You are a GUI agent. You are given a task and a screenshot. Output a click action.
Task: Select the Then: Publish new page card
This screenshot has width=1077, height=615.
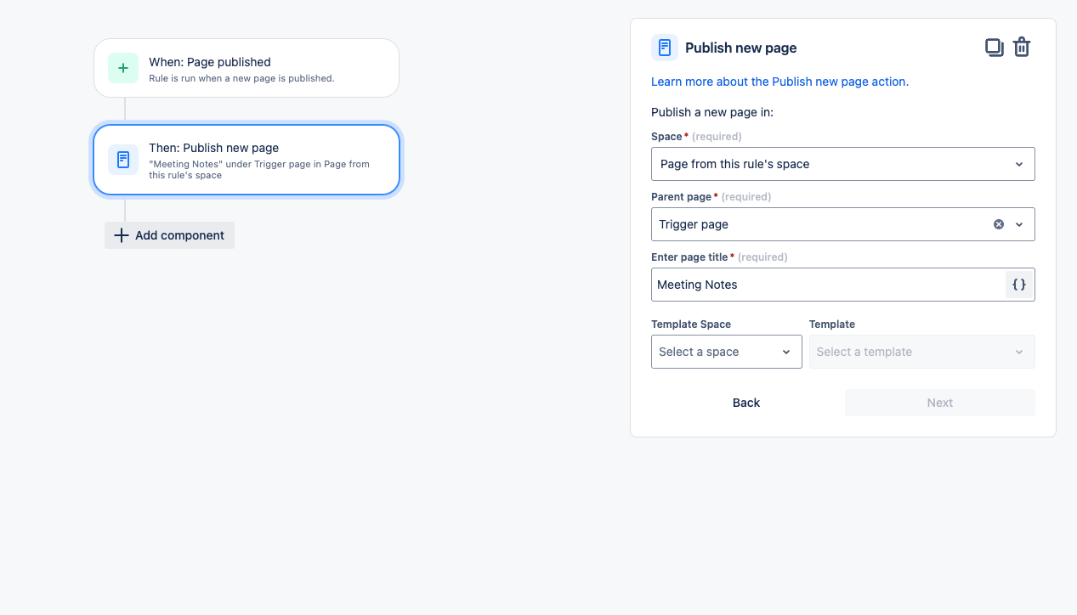pyautogui.click(x=247, y=160)
